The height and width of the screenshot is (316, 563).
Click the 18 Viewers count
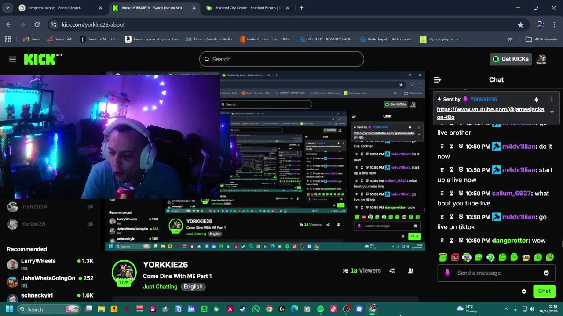[x=362, y=271]
